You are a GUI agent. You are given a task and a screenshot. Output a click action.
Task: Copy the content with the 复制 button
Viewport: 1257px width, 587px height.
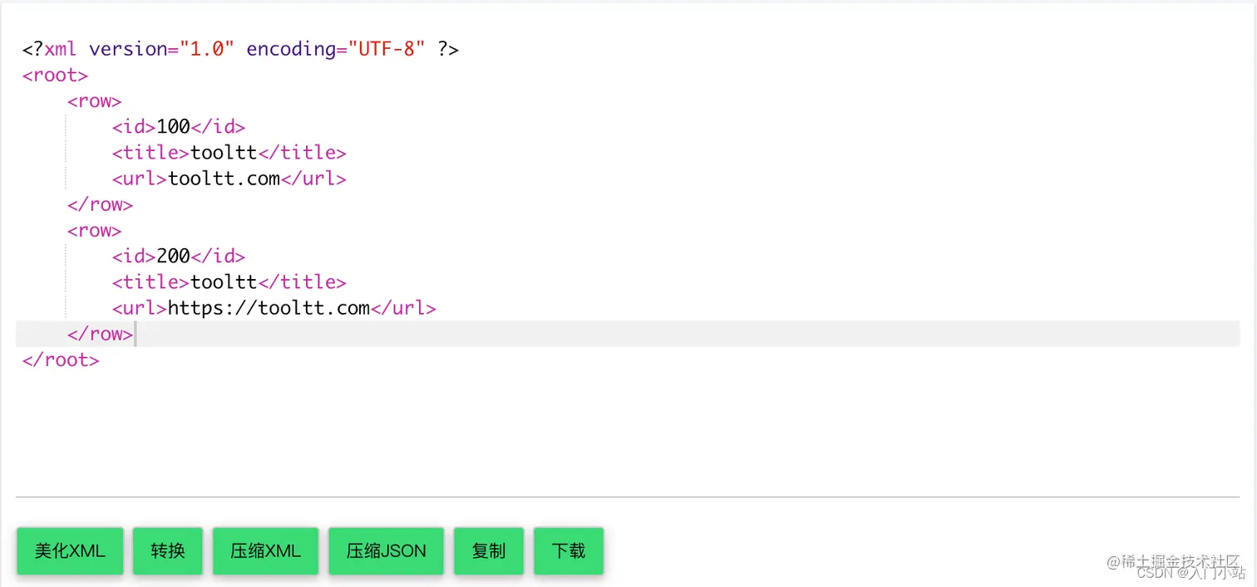tap(488, 550)
